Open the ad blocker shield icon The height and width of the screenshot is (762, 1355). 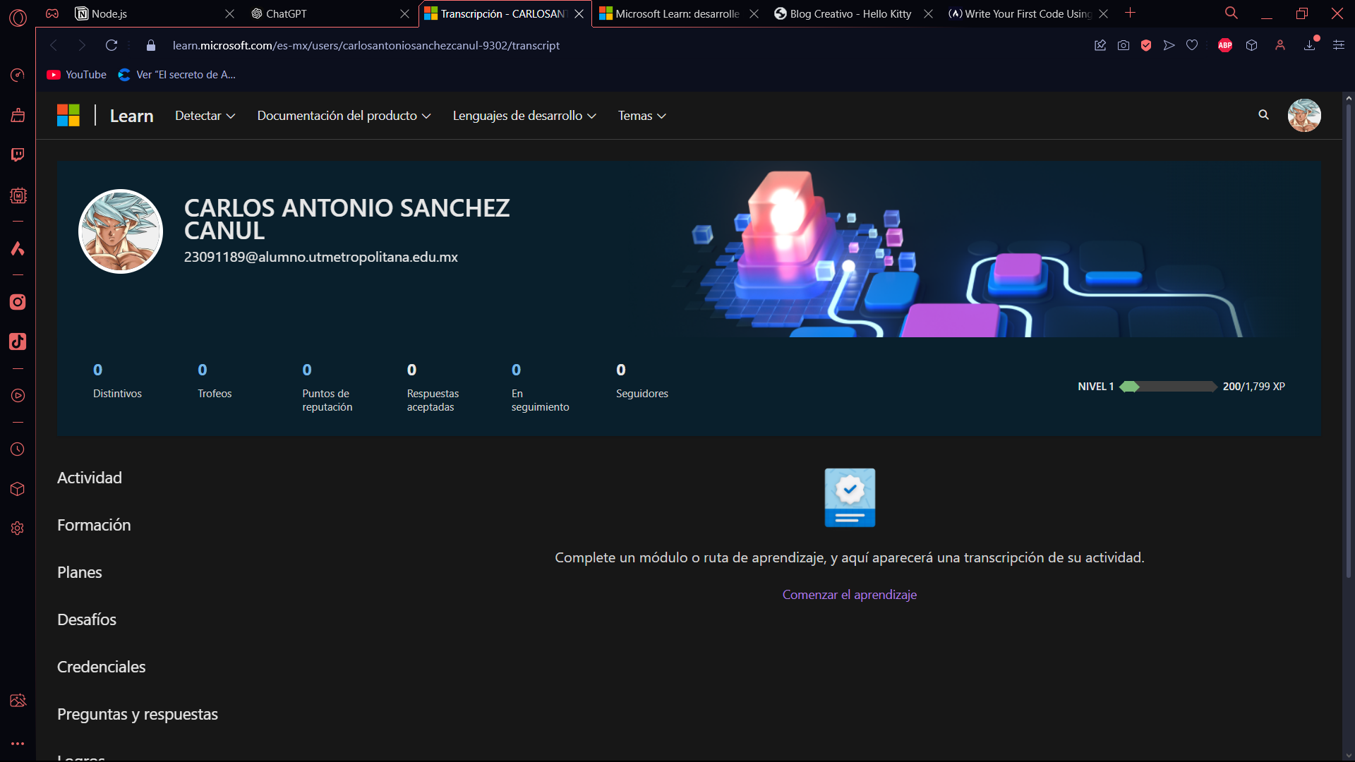[x=1146, y=45]
